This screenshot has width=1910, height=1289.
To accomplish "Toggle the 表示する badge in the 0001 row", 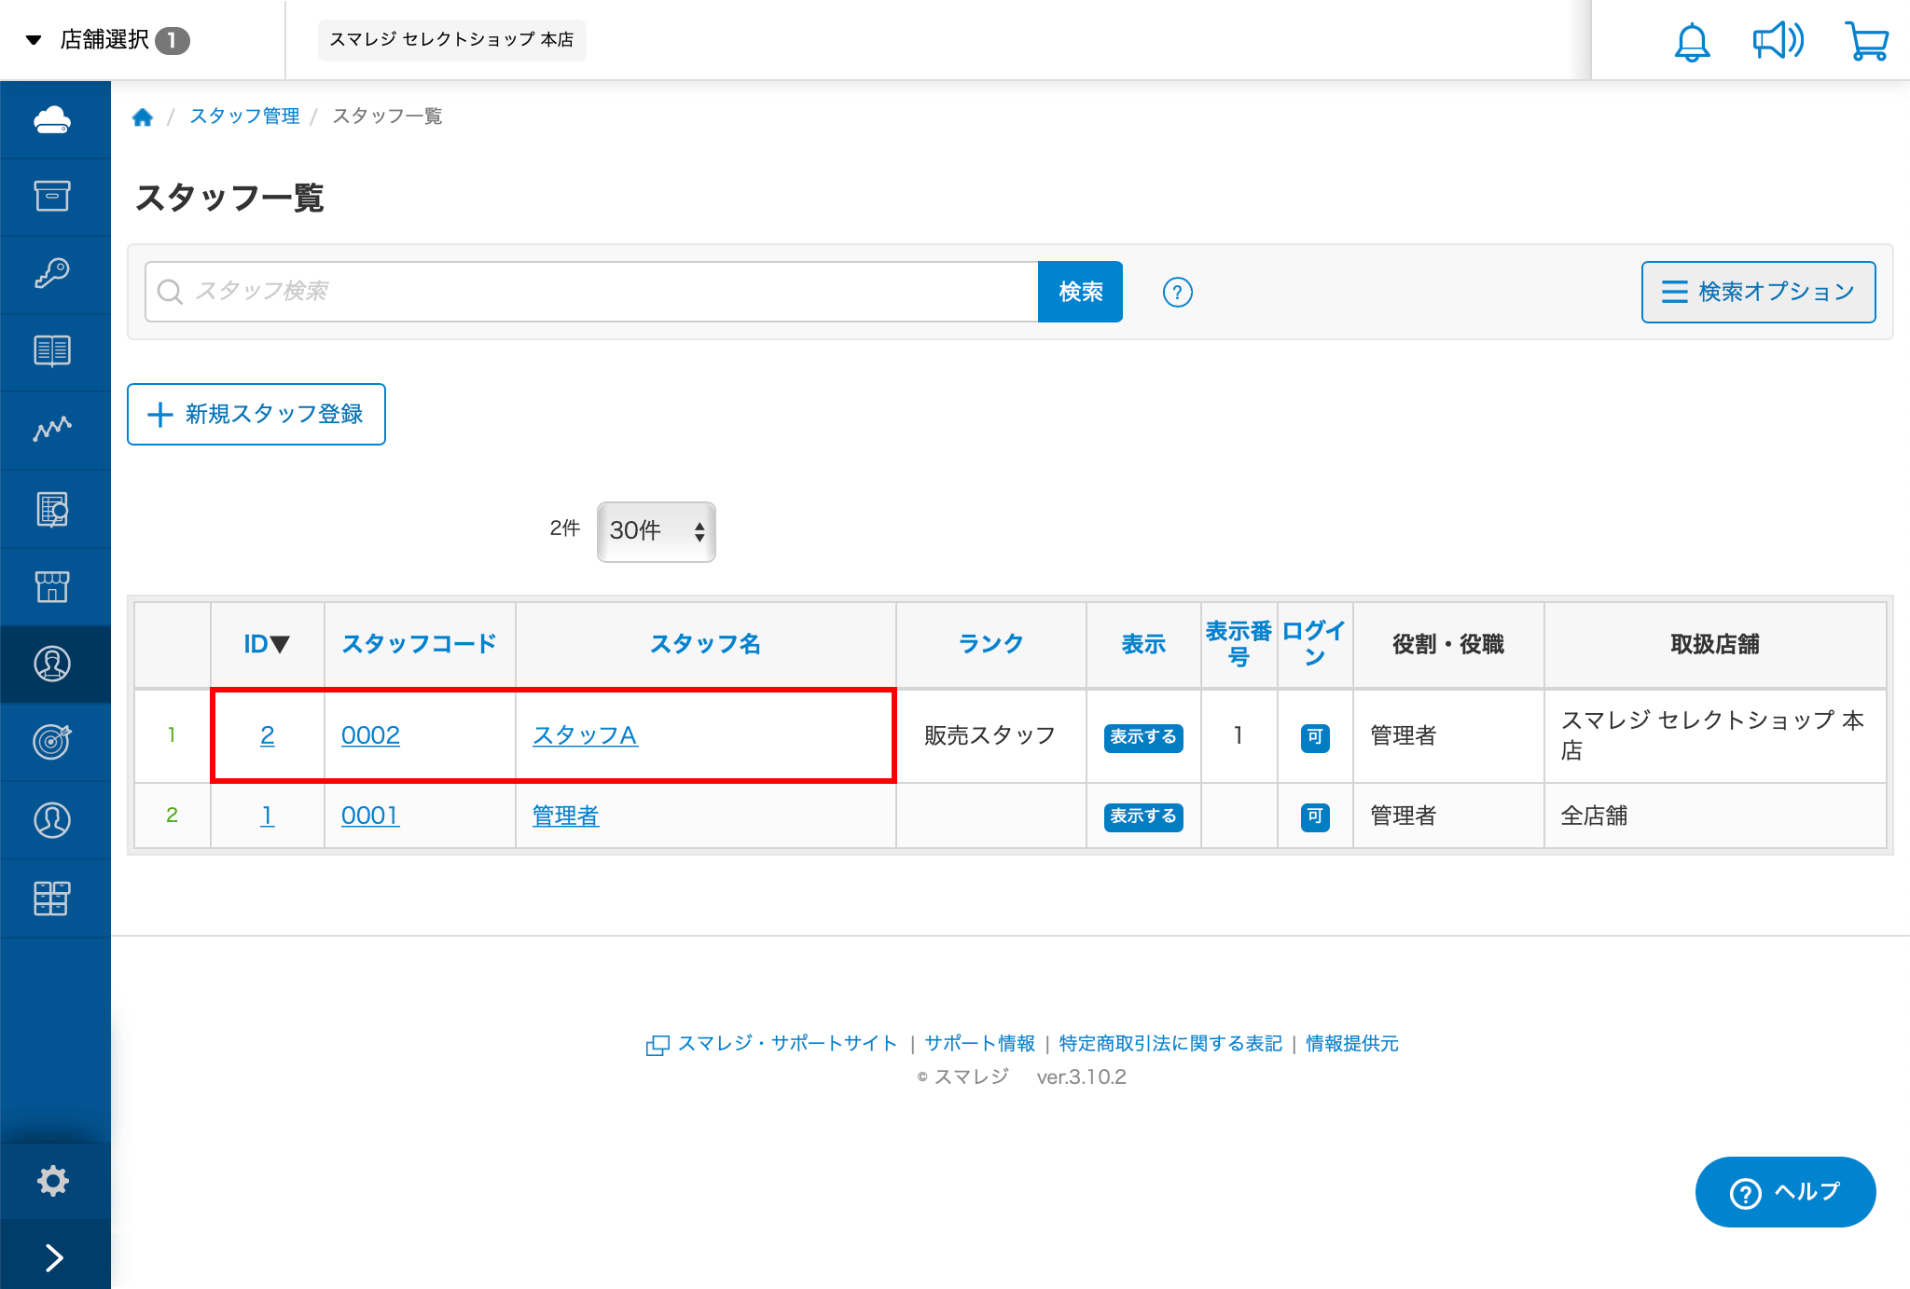I will pyautogui.click(x=1143, y=816).
